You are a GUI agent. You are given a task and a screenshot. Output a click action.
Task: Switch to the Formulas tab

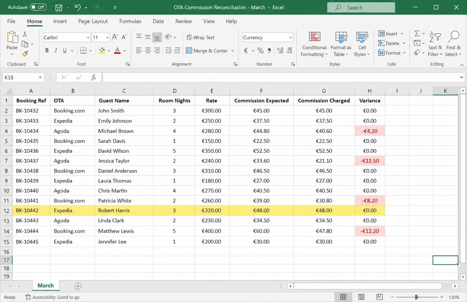[x=130, y=21]
